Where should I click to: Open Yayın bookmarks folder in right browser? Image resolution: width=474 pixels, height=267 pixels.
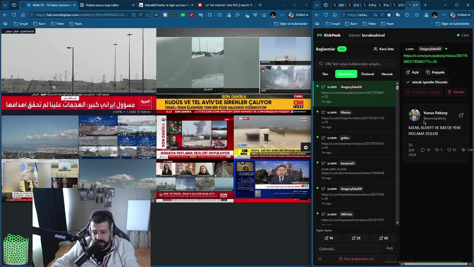pyautogui.click(x=387, y=24)
